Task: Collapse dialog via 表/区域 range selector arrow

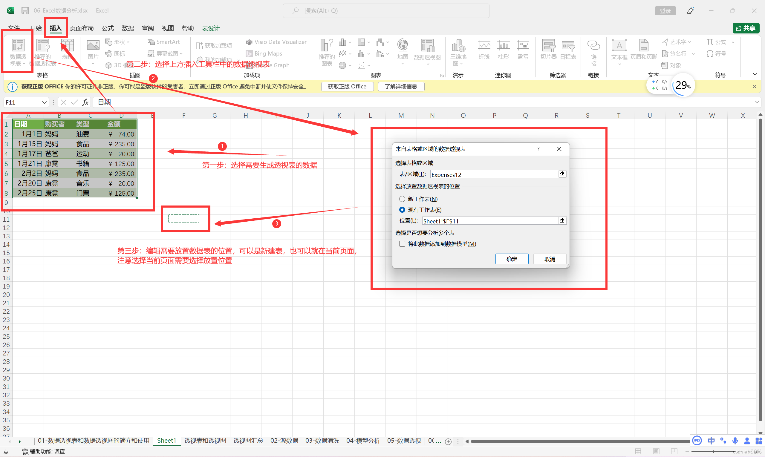Action: click(562, 174)
